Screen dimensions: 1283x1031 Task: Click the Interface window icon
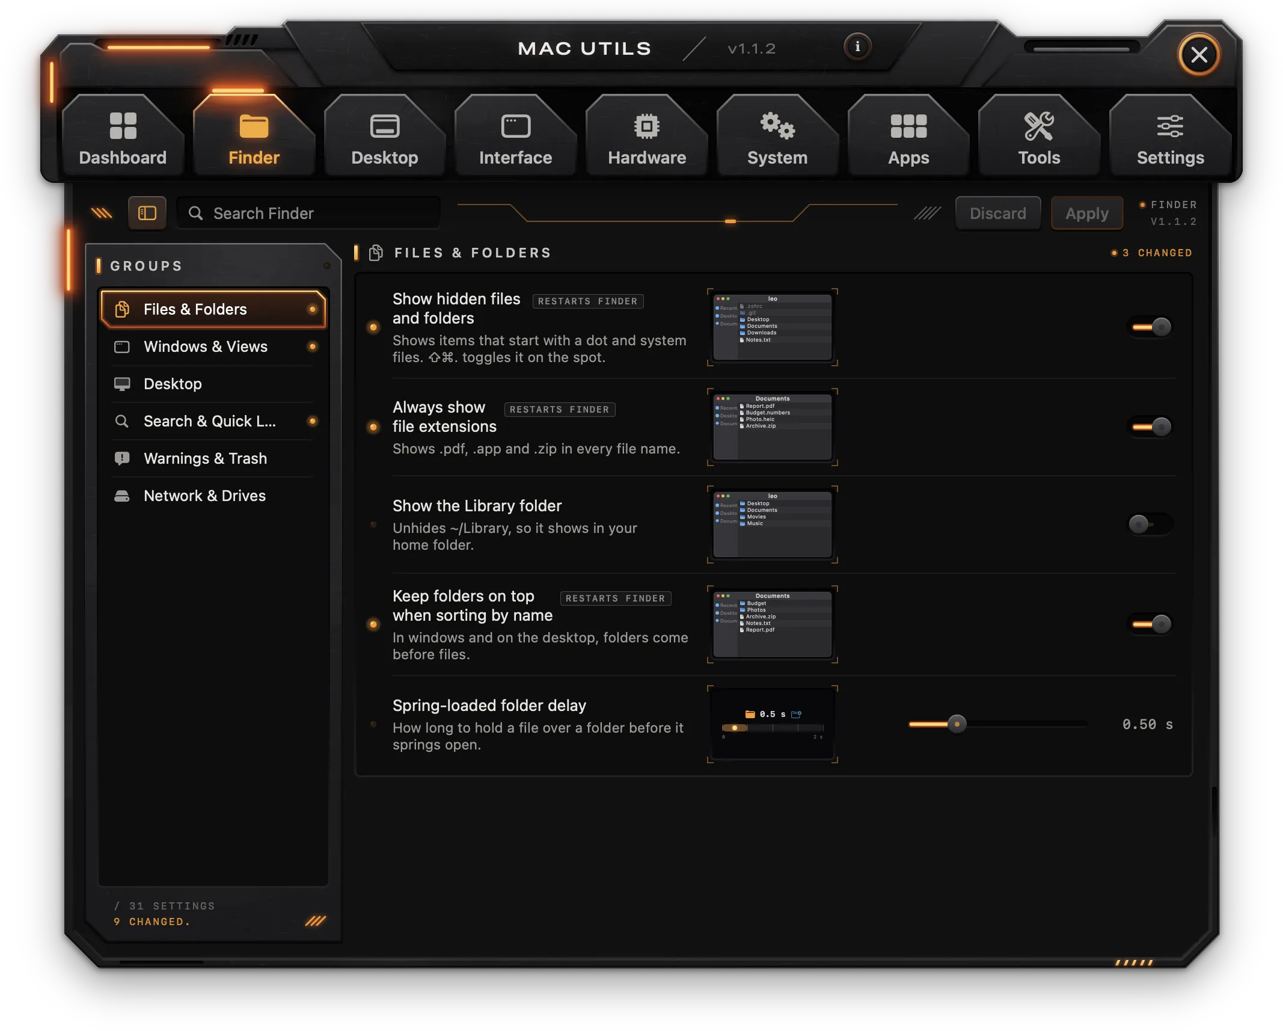(516, 126)
